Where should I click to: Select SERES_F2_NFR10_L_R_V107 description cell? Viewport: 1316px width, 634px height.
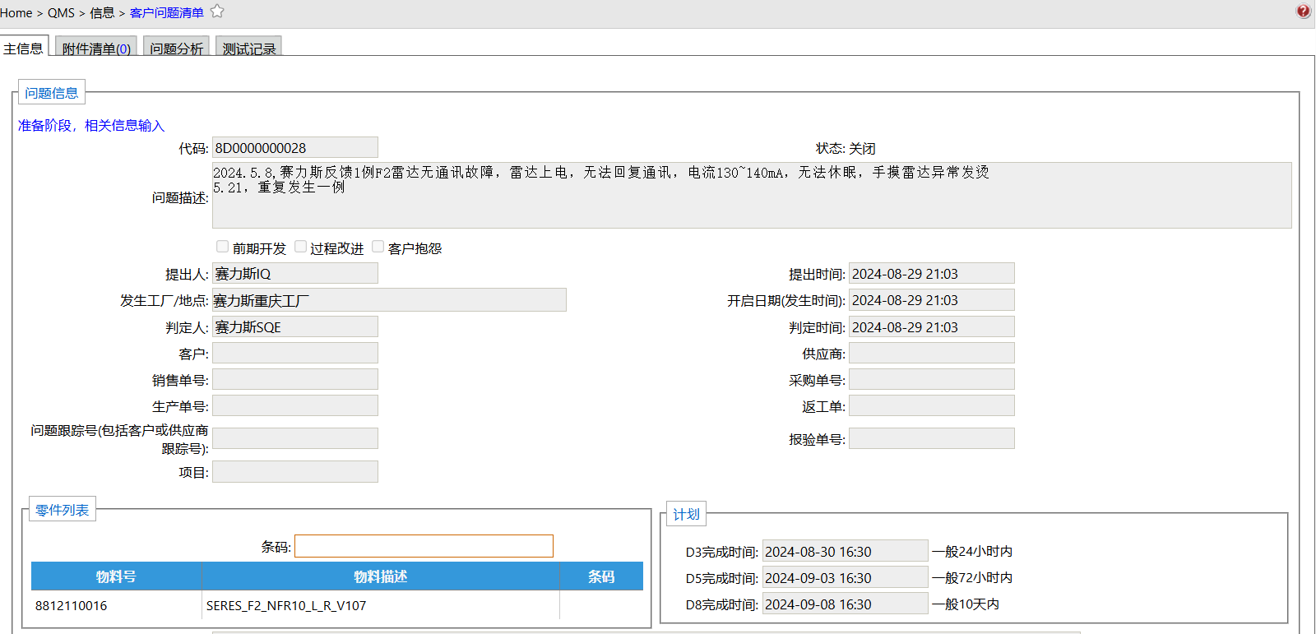[x=381, y=605]
